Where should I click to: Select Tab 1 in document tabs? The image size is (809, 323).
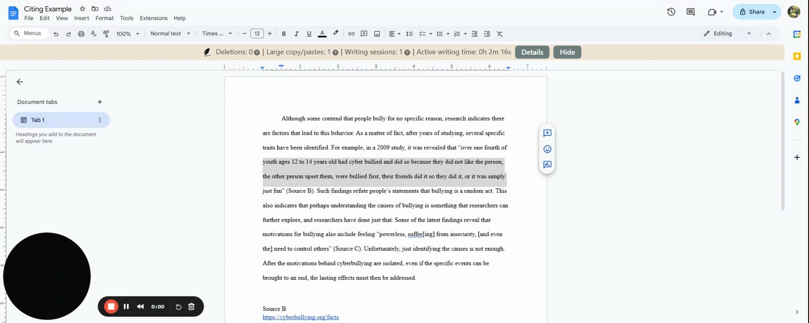click(x=62, y=120)
